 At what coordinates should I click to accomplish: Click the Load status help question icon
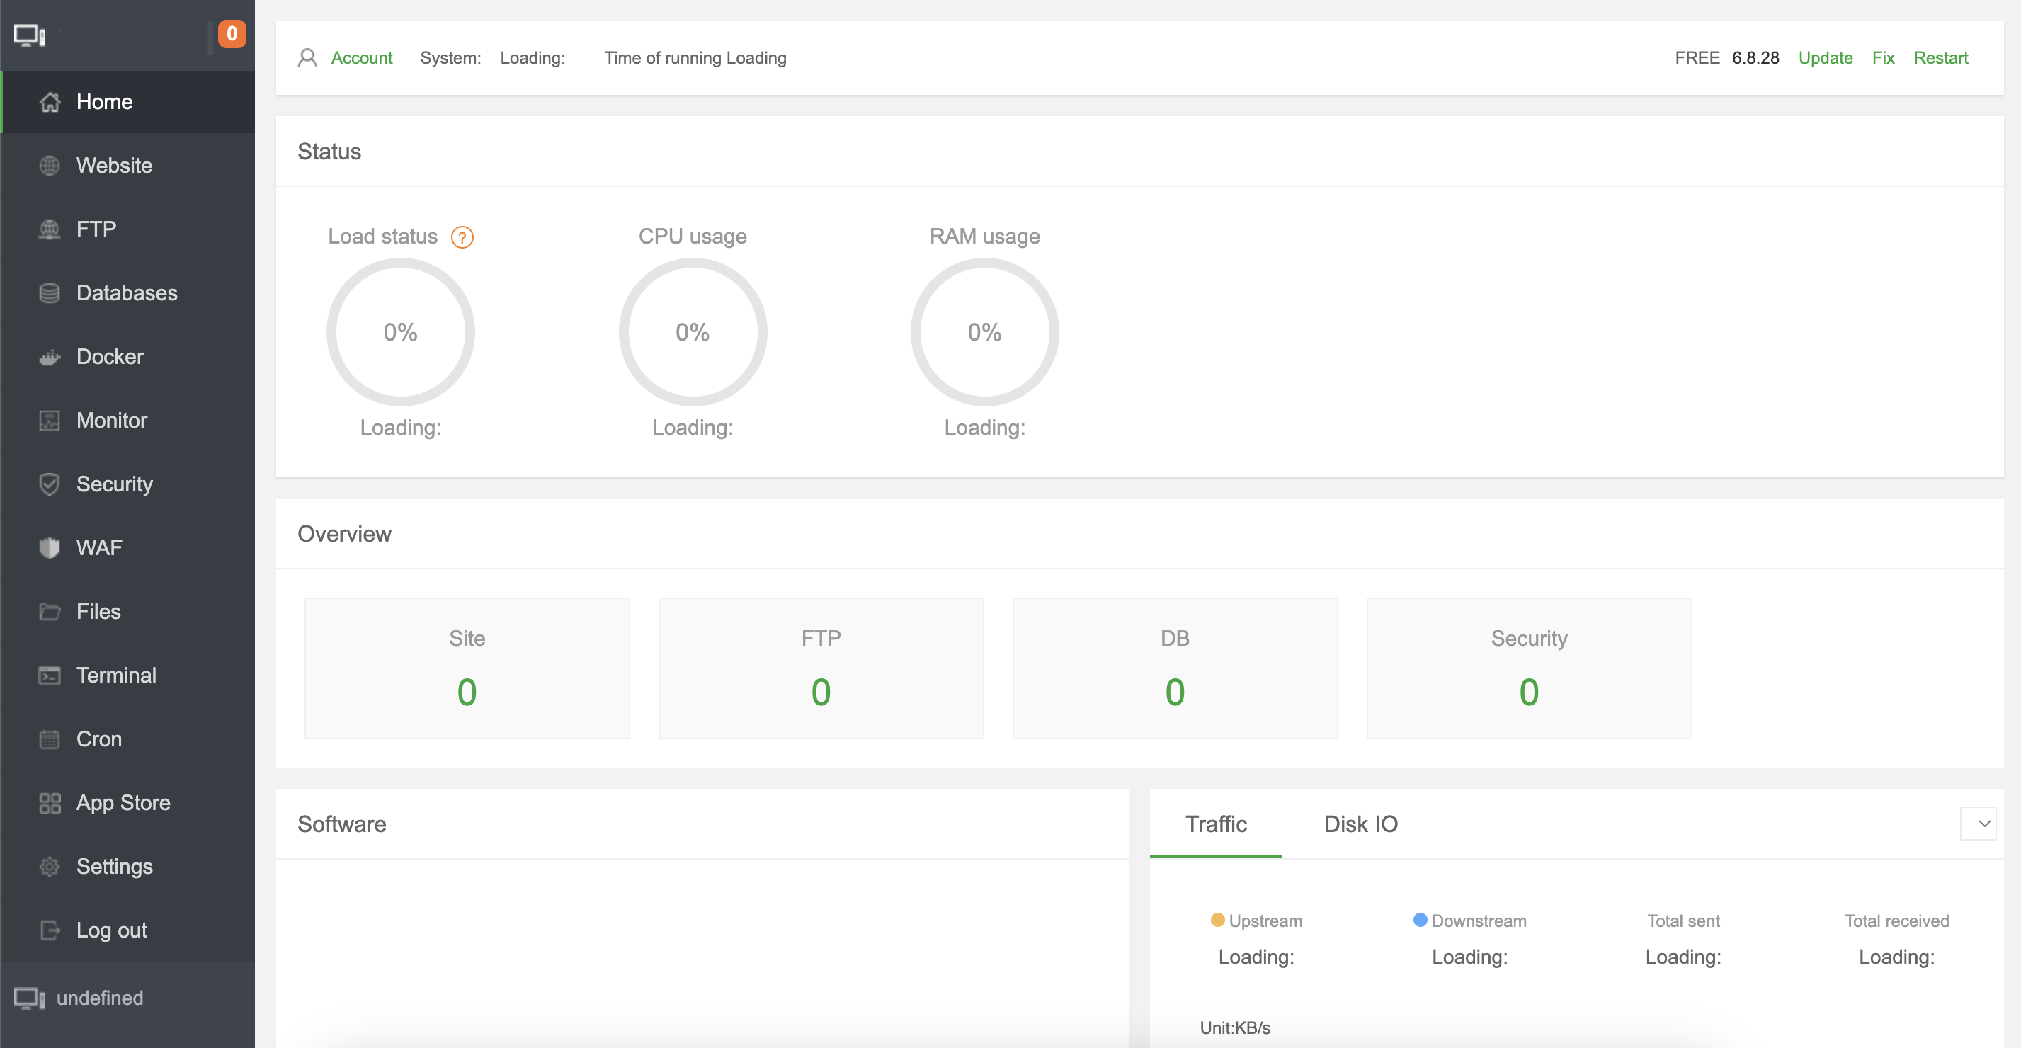pos(462,237)
